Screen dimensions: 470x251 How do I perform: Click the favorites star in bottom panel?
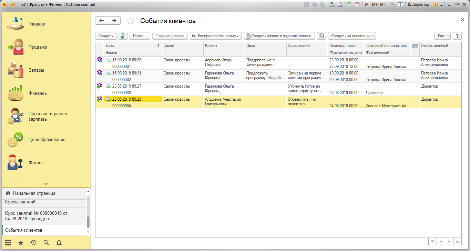pos(21,242)
